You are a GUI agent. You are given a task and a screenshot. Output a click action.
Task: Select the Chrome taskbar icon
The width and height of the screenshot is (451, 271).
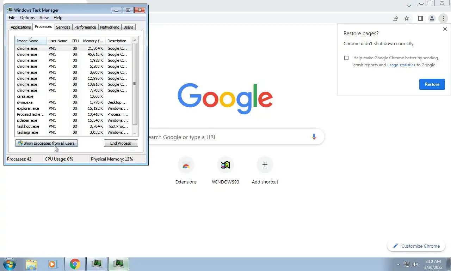tap(75, 264)
